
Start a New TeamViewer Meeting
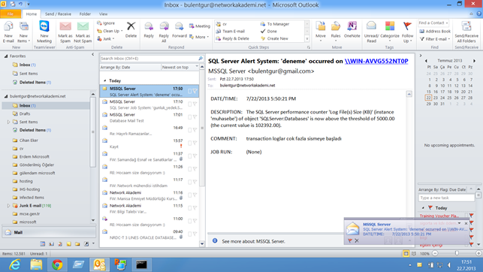click(x=44, y=32)
